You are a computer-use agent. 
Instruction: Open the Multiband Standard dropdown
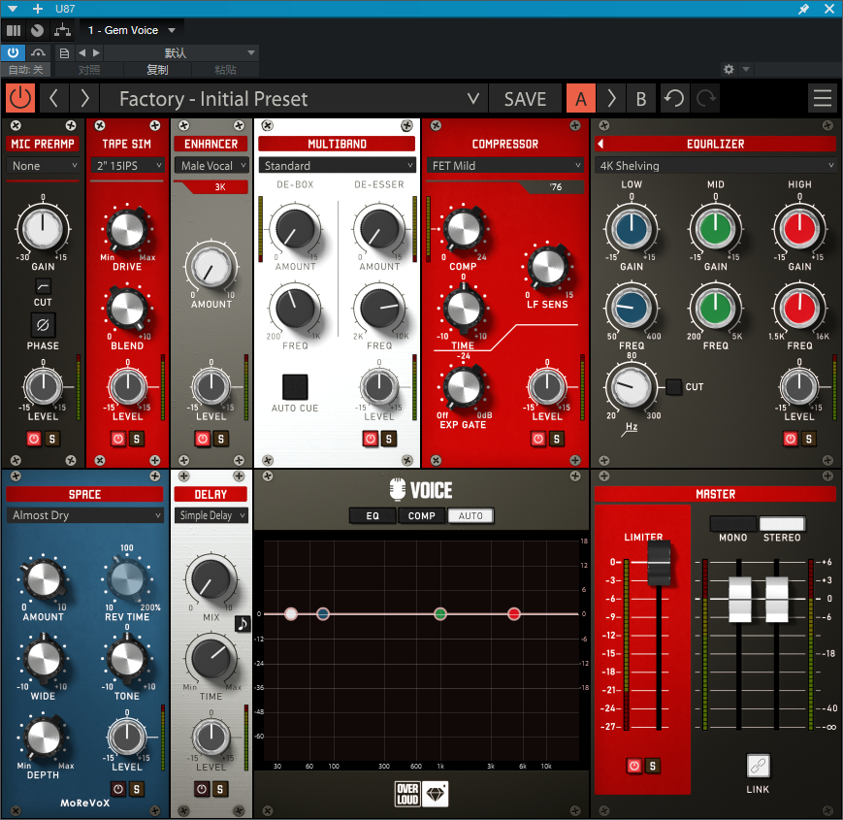click(x=337, y=166)
